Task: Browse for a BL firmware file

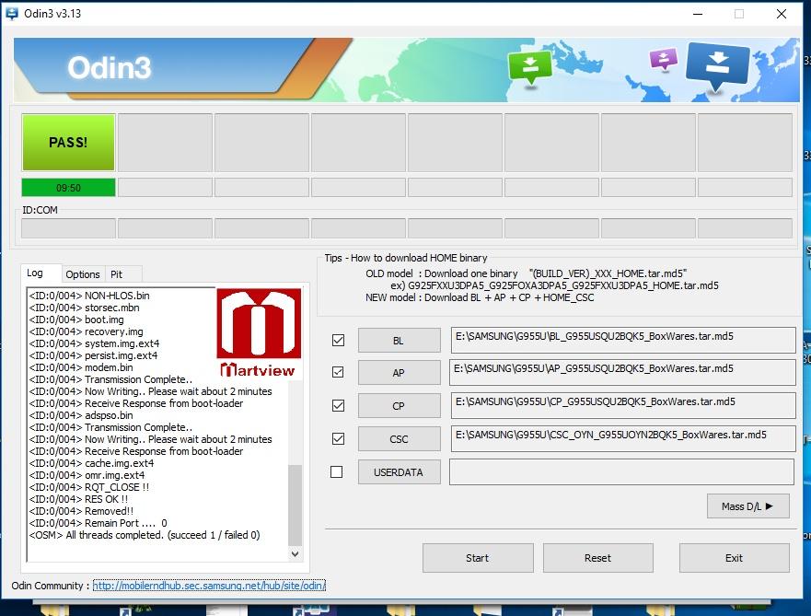Action: coord(399,341)
